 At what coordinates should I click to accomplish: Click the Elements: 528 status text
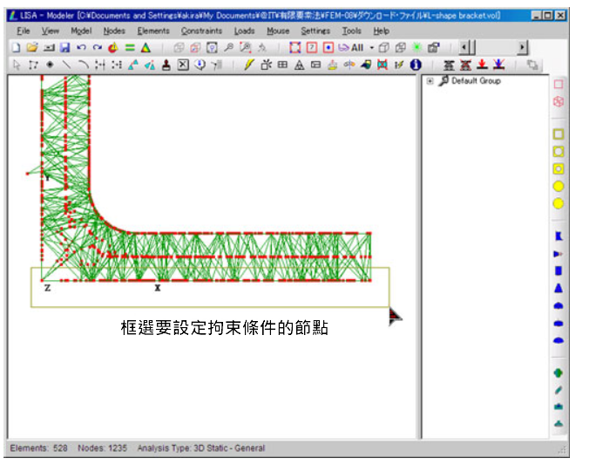38,448
